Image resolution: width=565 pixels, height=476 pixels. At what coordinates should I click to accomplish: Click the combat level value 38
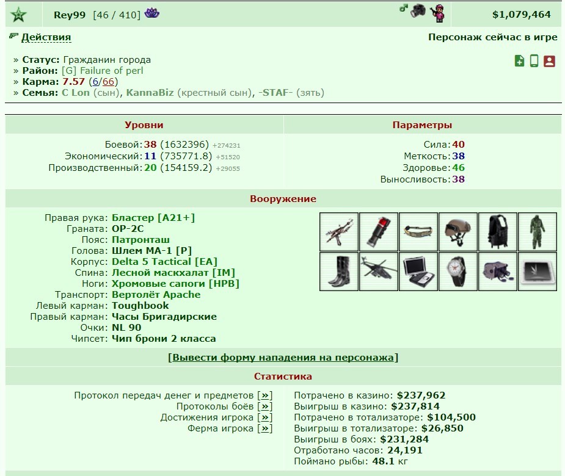click(x=150, y=145)
